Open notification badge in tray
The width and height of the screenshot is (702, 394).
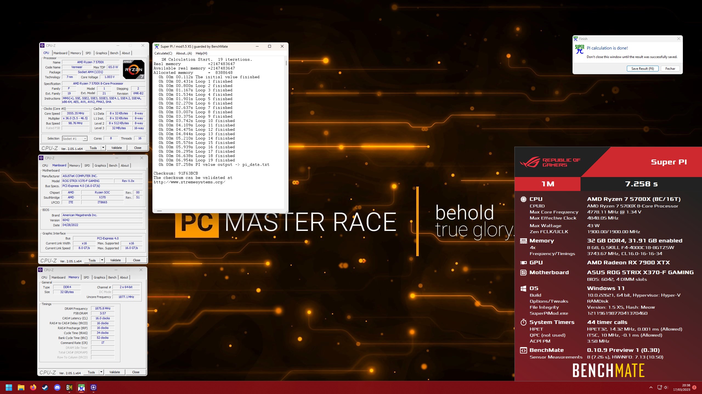coord(694,387)
